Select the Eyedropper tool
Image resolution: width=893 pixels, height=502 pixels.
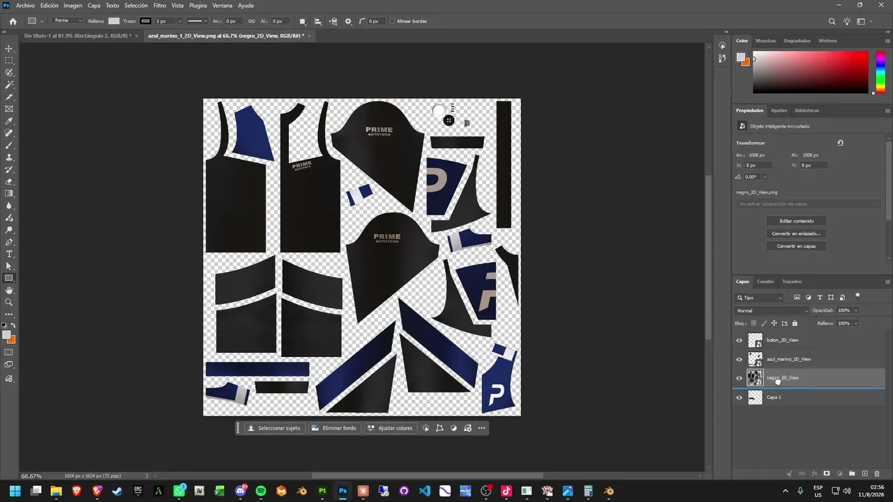point(9,121)
